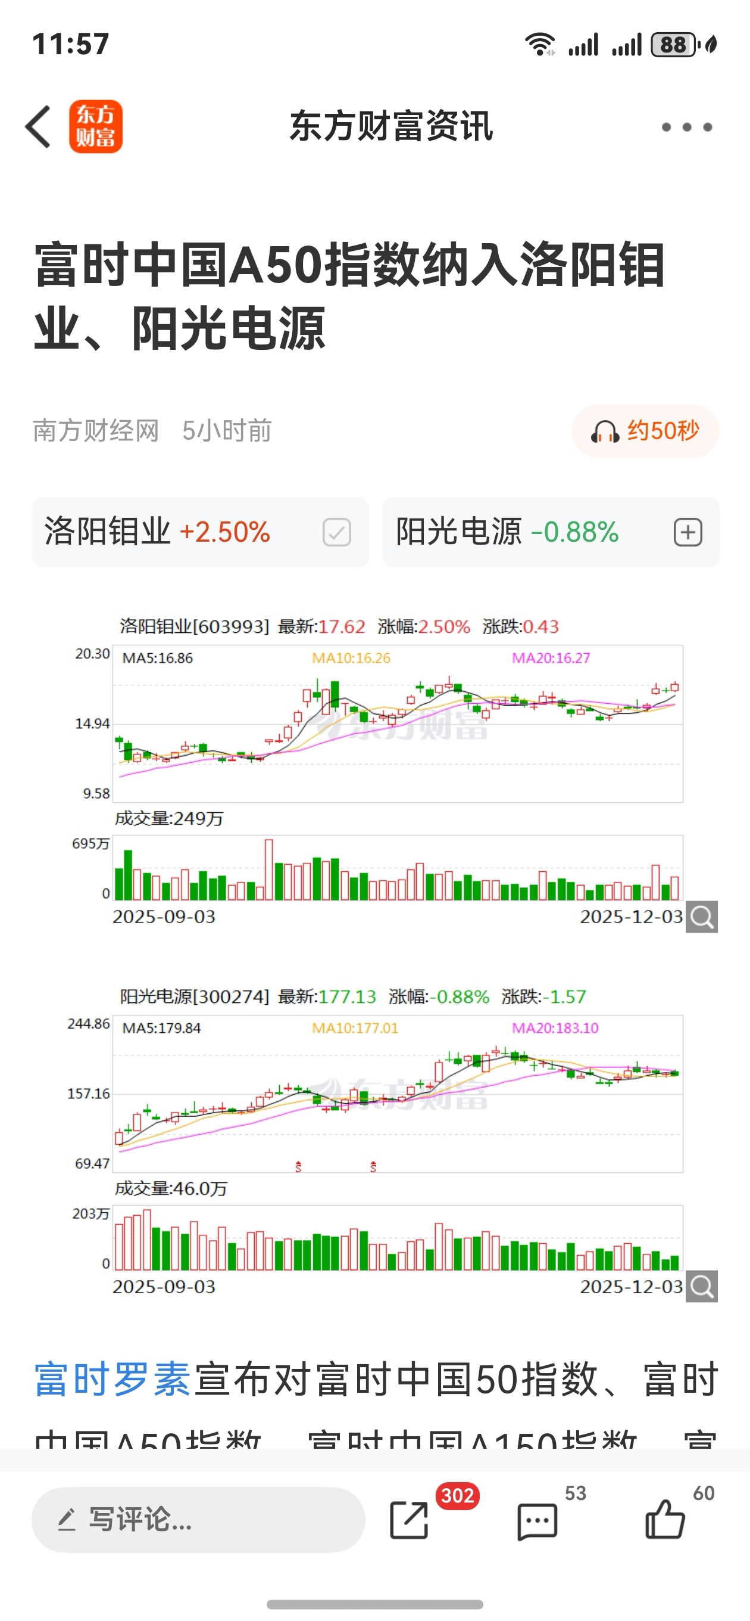This screenshot has width=750, height=1621.
Task: Tap the 写评论 comment field
Action: click(x=198, y=1520)
